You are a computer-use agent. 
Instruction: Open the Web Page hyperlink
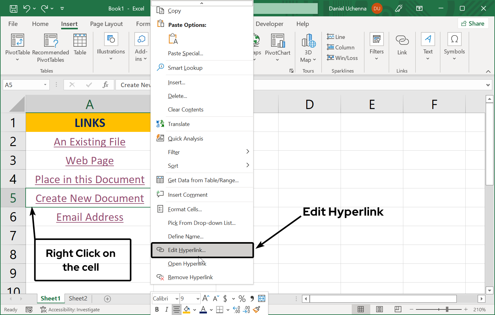click(90, 160)
